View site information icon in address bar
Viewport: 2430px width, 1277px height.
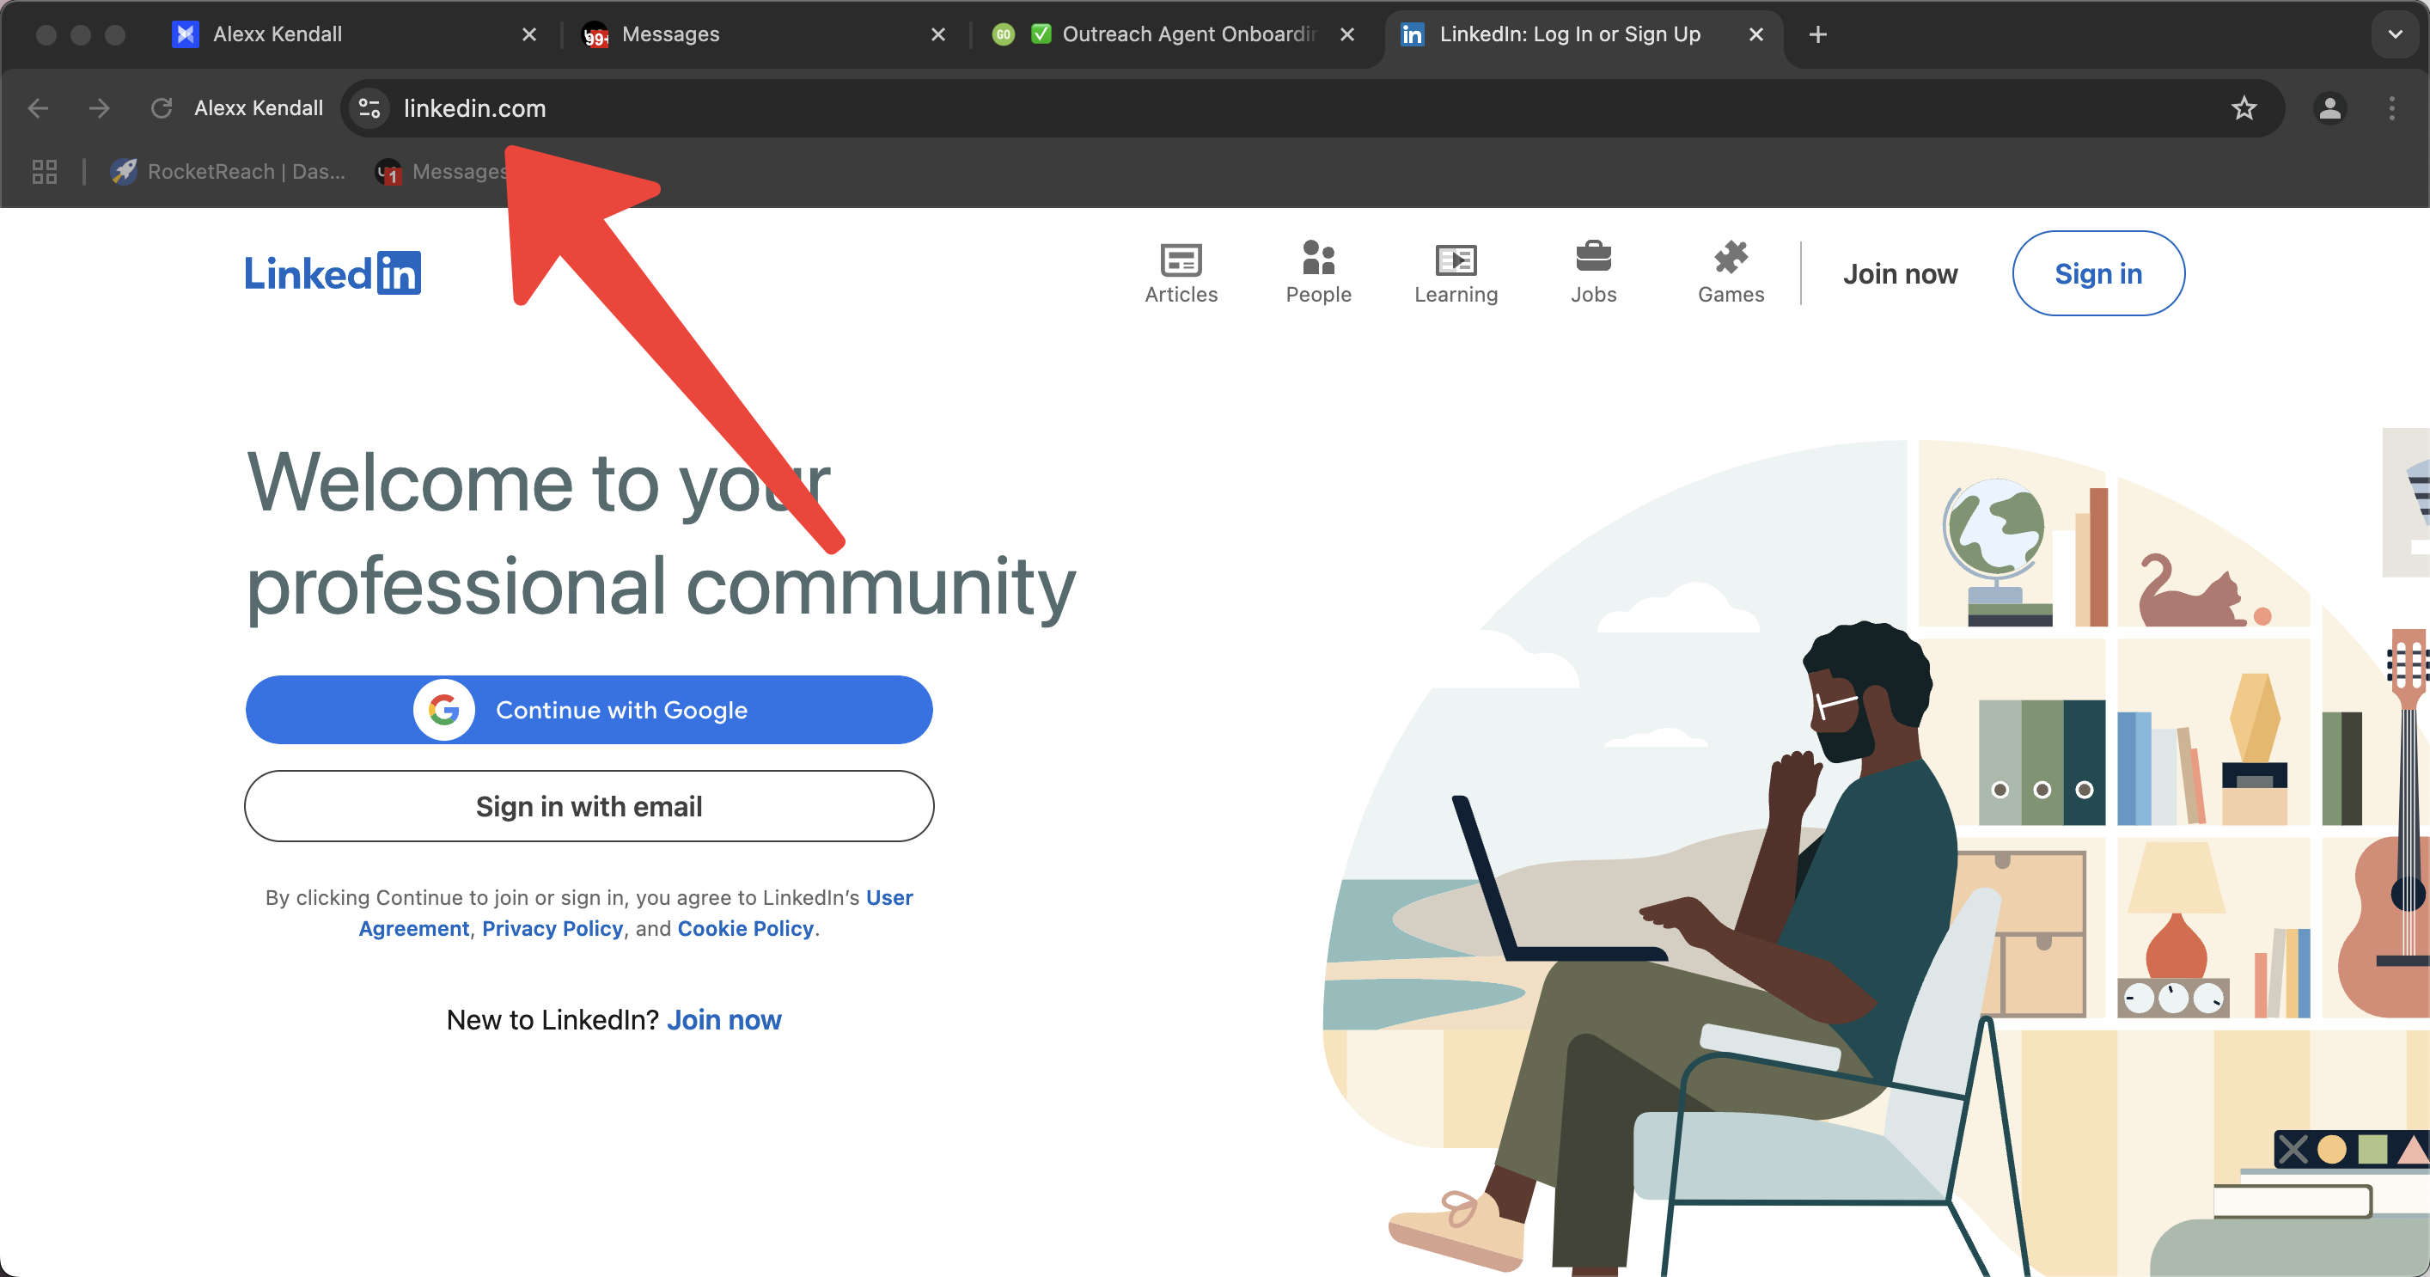click(369, 108)
